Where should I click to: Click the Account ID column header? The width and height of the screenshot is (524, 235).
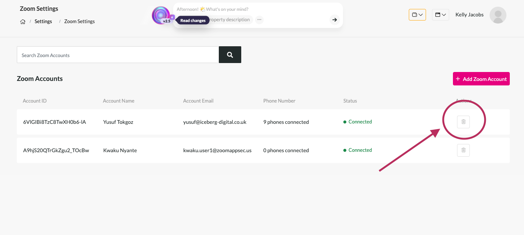tap(35, 101)
